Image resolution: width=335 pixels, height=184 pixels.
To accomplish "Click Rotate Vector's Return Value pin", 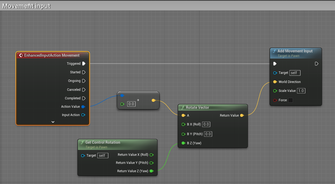I will [x=242, y=116].
